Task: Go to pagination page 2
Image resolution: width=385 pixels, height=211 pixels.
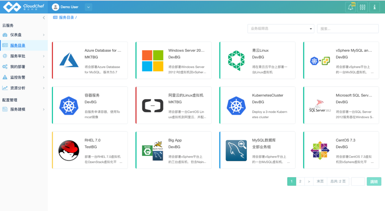Action: 300,181
